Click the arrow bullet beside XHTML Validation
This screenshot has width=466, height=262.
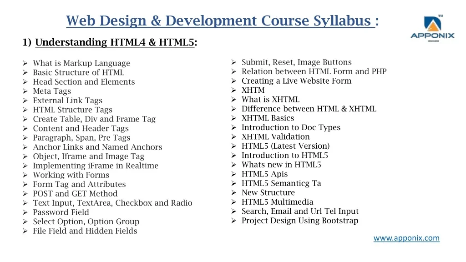click(x=233, y=137)
